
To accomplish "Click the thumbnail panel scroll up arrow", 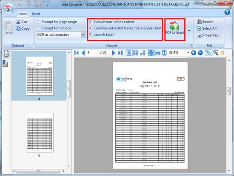I will pyautogui.click(x=69, y=53).
